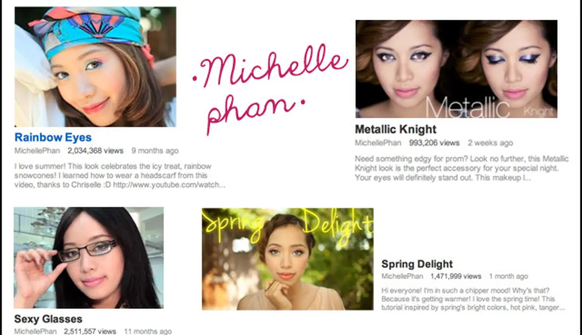This screenshot has height=335, width=582.
Task: Click the Spring Delight title link
Action: [417, 264]
